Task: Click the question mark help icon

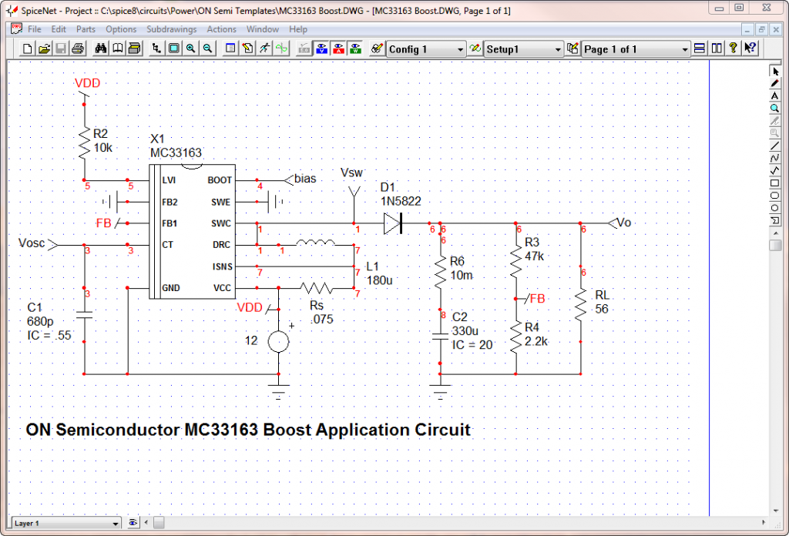Action: [733, 49]
